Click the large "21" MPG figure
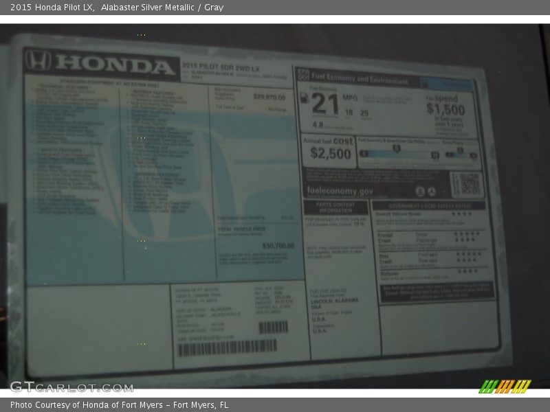The height and width of the screenshot is (412, 550). pos(324,104)
